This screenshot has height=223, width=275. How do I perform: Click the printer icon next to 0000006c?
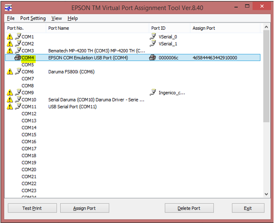(x=152, y=57)
